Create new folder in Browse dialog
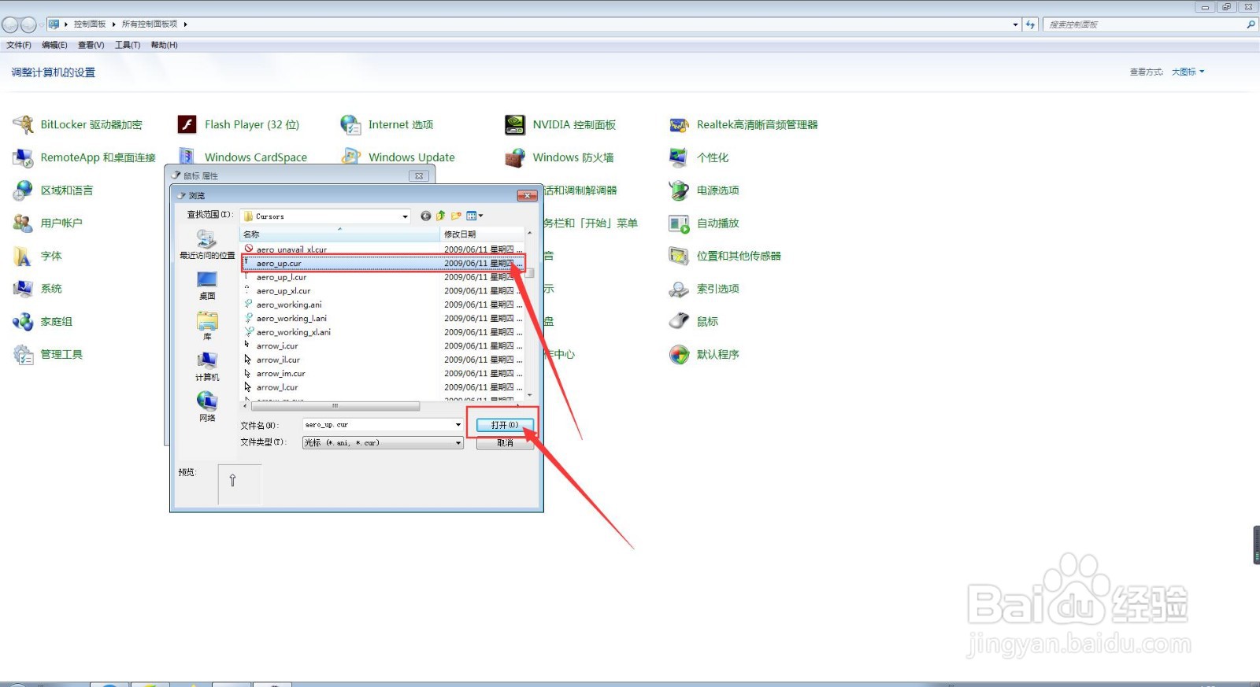 pos(456,216)
